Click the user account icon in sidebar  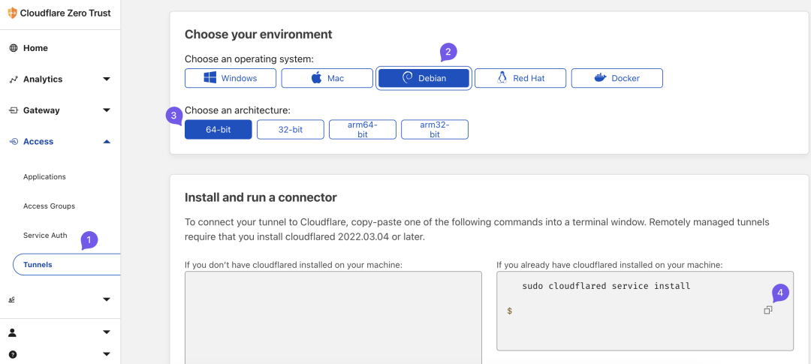tap(13, 332)
